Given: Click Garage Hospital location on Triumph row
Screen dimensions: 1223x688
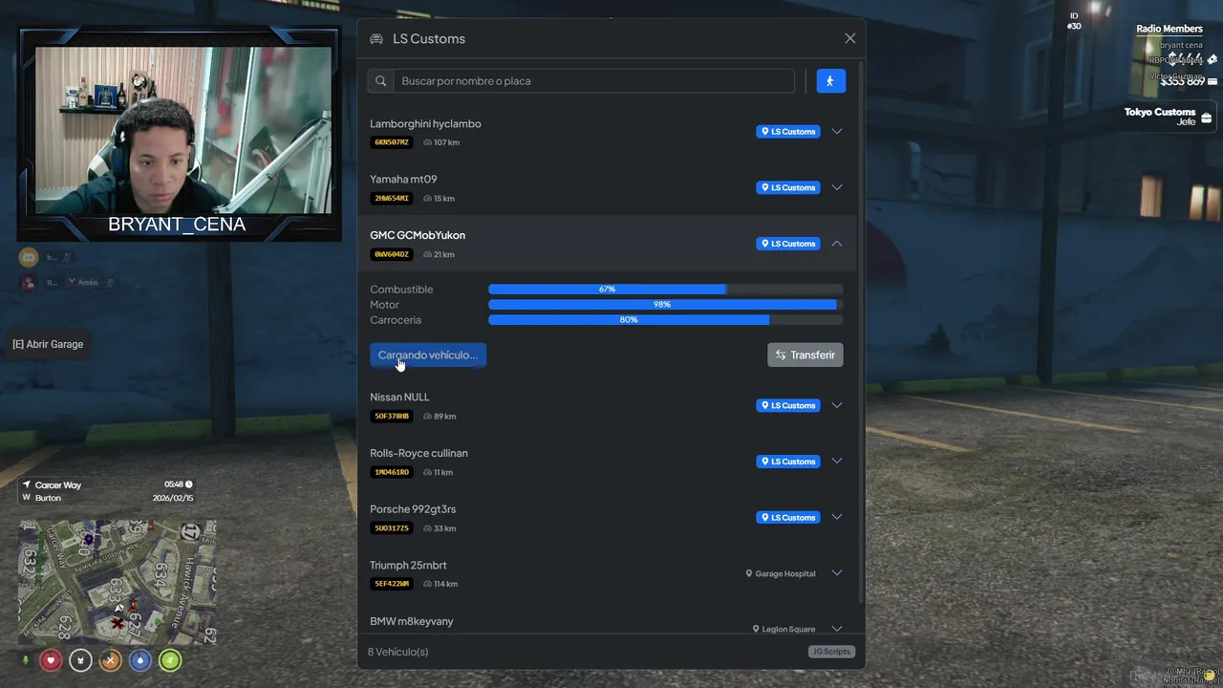Looking at the screenshot, I should [781, 573].
